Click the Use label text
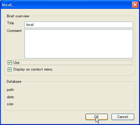 tap(17, 63)
